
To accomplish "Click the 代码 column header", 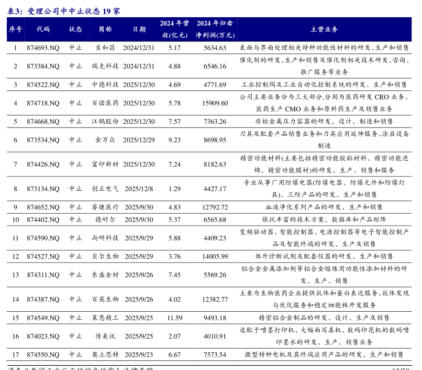I will [x=43, y=29].
